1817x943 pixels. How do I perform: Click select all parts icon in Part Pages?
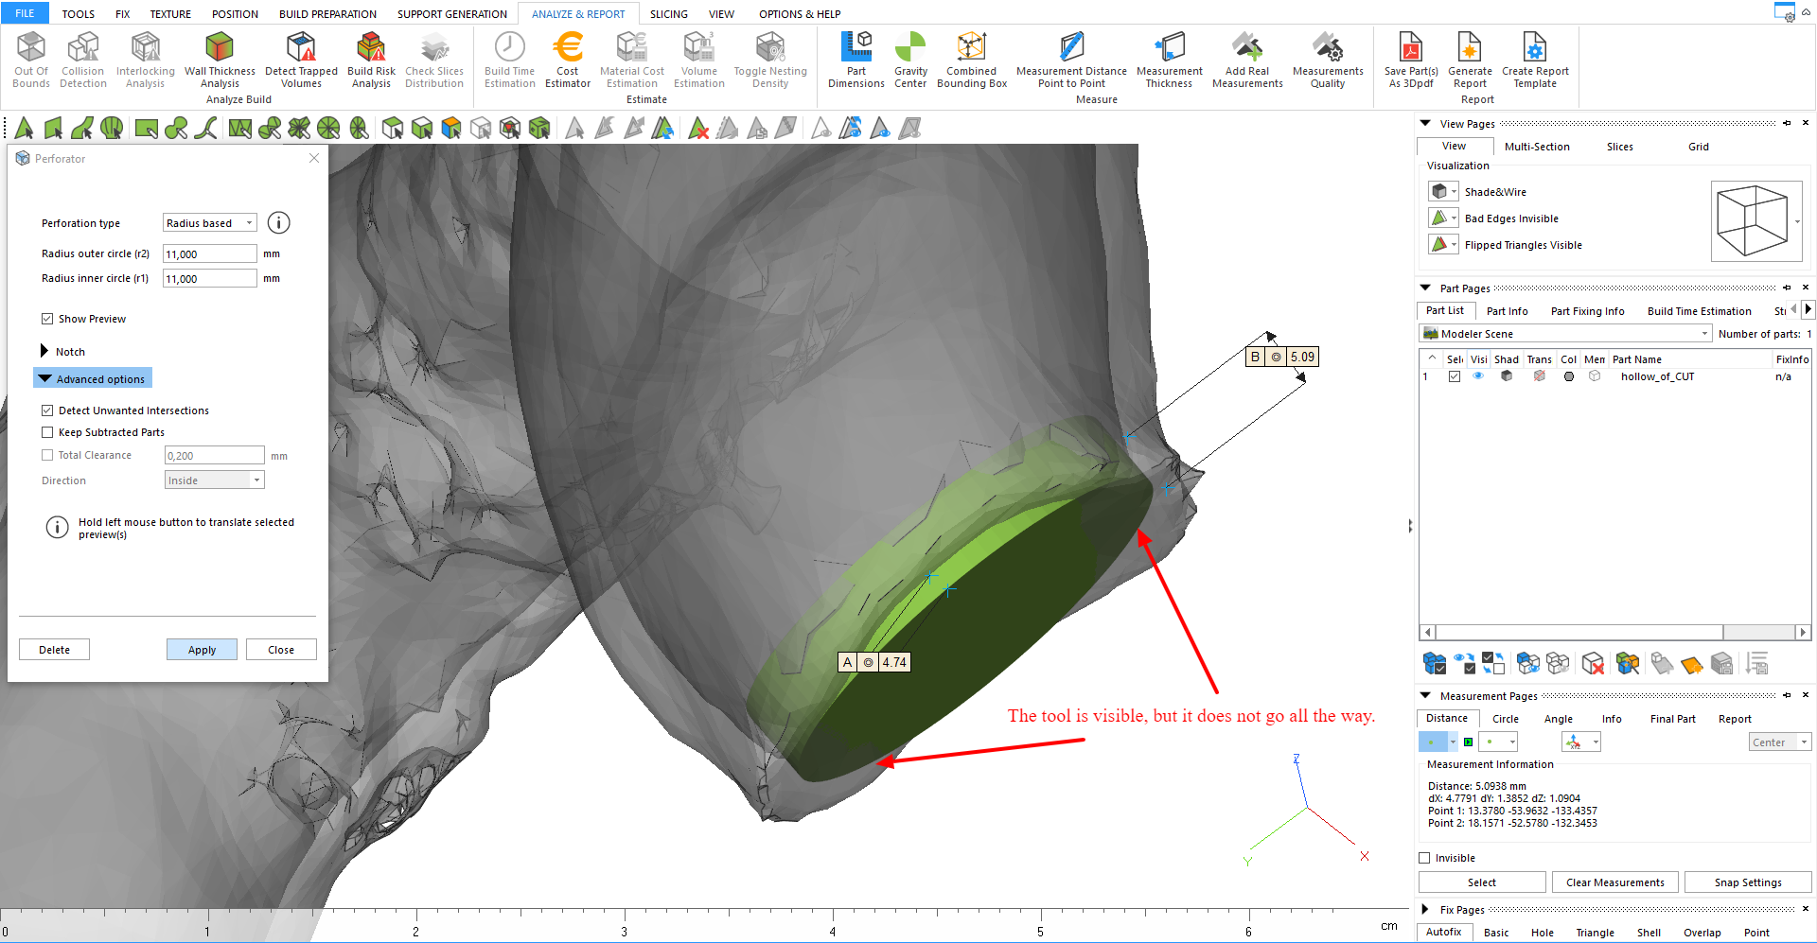pyautogui.click(x=1435, y=664)
